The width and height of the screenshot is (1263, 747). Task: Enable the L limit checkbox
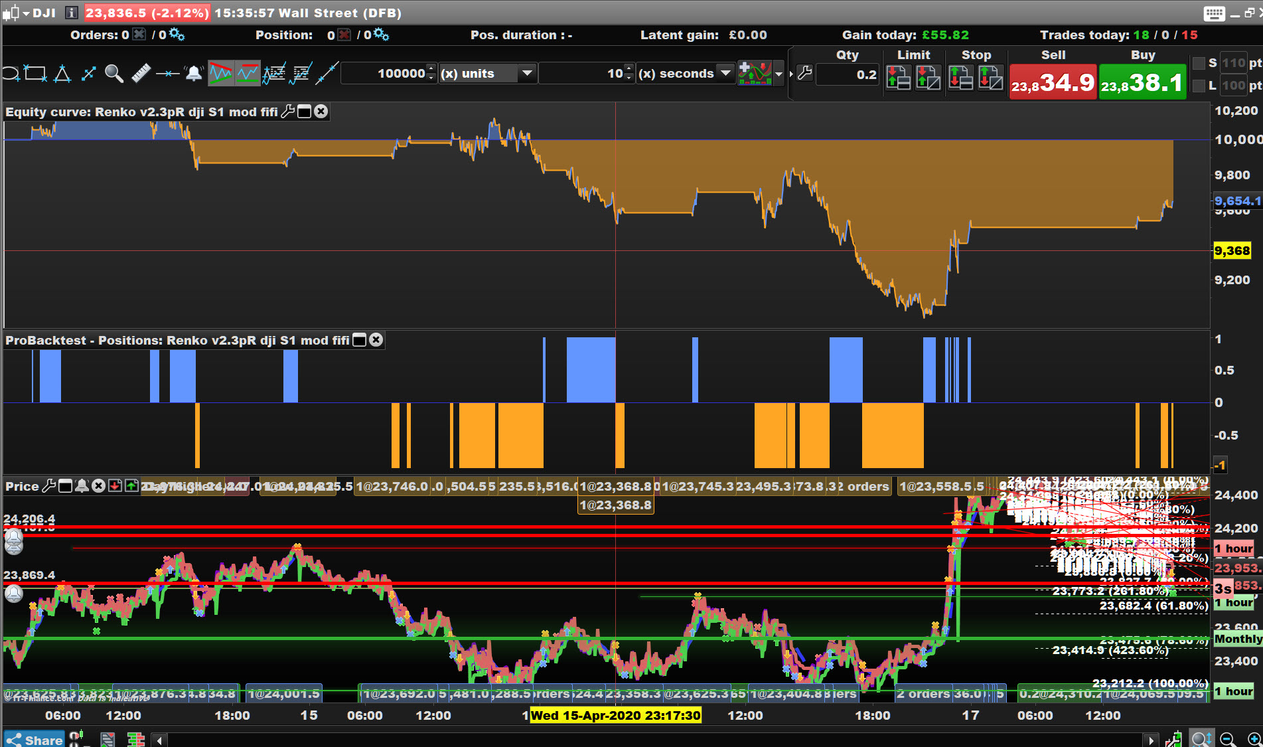tap(1199, 85)
